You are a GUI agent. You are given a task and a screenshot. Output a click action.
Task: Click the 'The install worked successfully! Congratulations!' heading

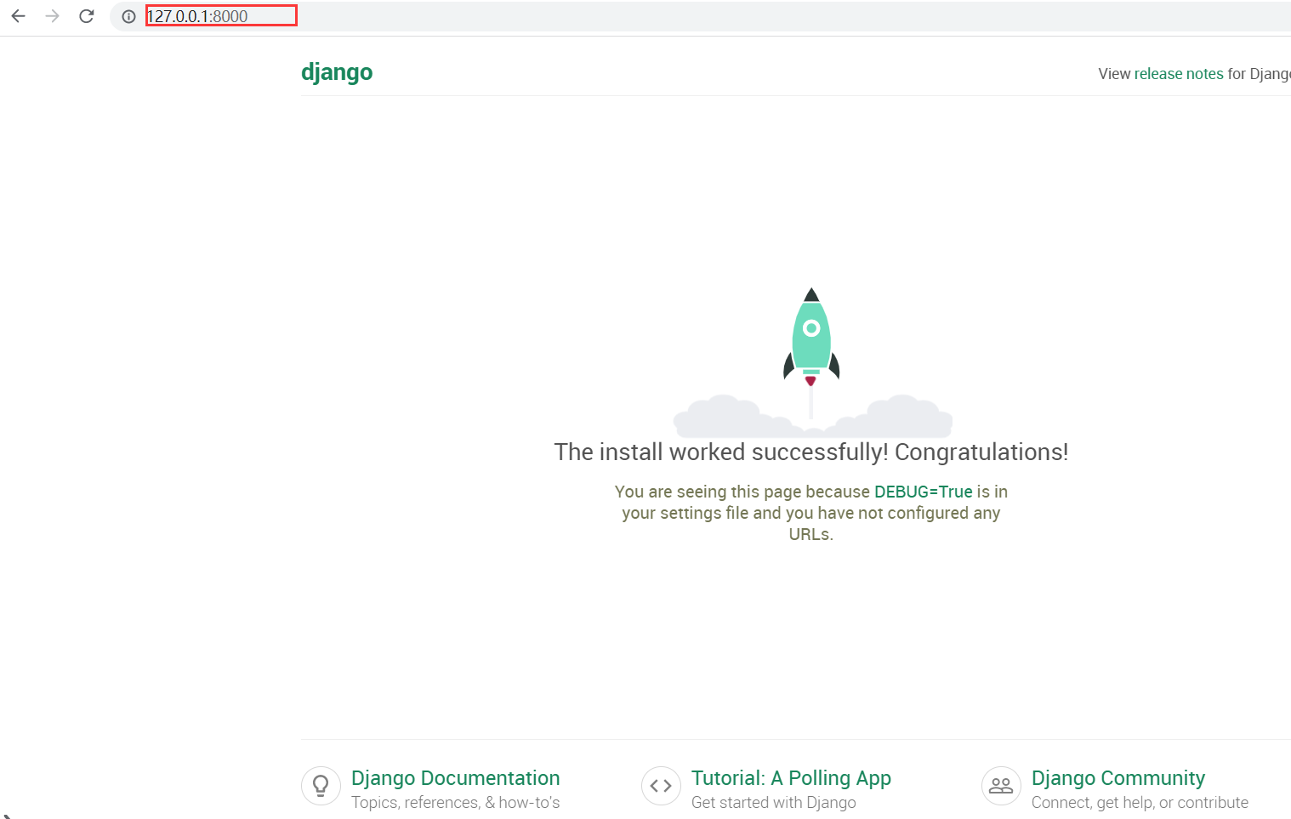pyautogui.click(x=811, y=452)
